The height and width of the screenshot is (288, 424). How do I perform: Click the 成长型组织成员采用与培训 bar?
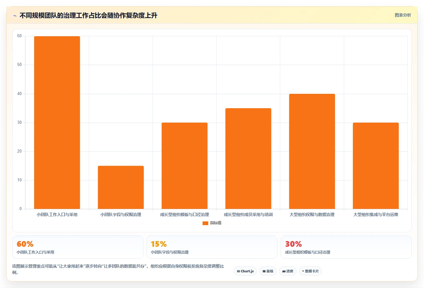tap(248, 159)
